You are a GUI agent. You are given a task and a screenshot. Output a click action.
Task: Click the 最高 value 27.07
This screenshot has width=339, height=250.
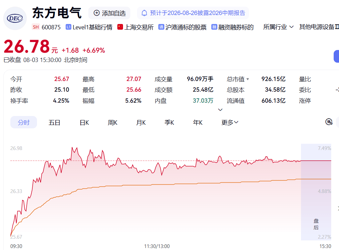[134, 79]
